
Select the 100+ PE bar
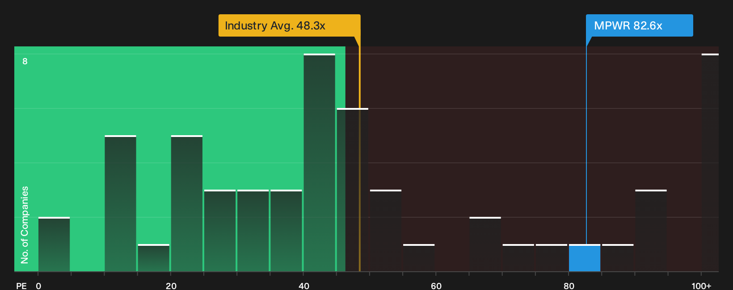(710, 162)
